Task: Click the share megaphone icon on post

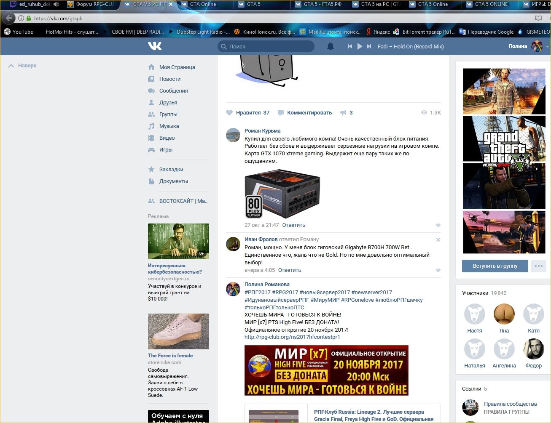Action: pos(344,113)
